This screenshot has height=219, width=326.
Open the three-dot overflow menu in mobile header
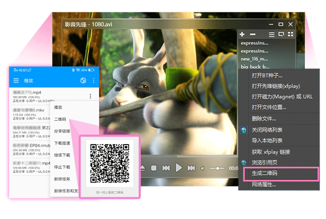[x=93, y=80]
